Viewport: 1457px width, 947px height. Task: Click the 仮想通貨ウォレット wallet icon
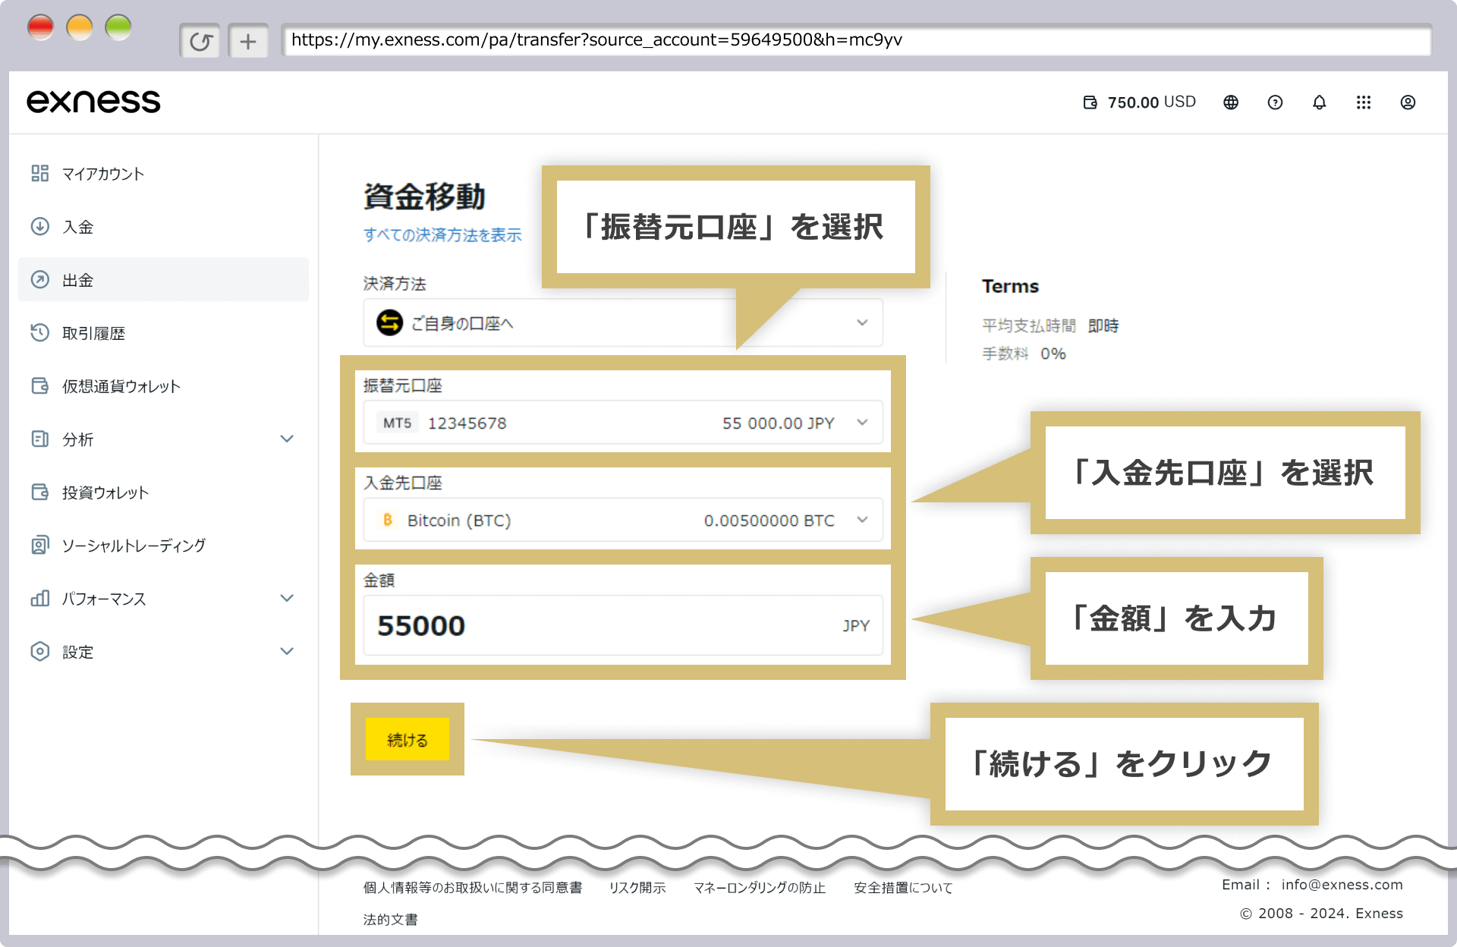pos(40,385)
